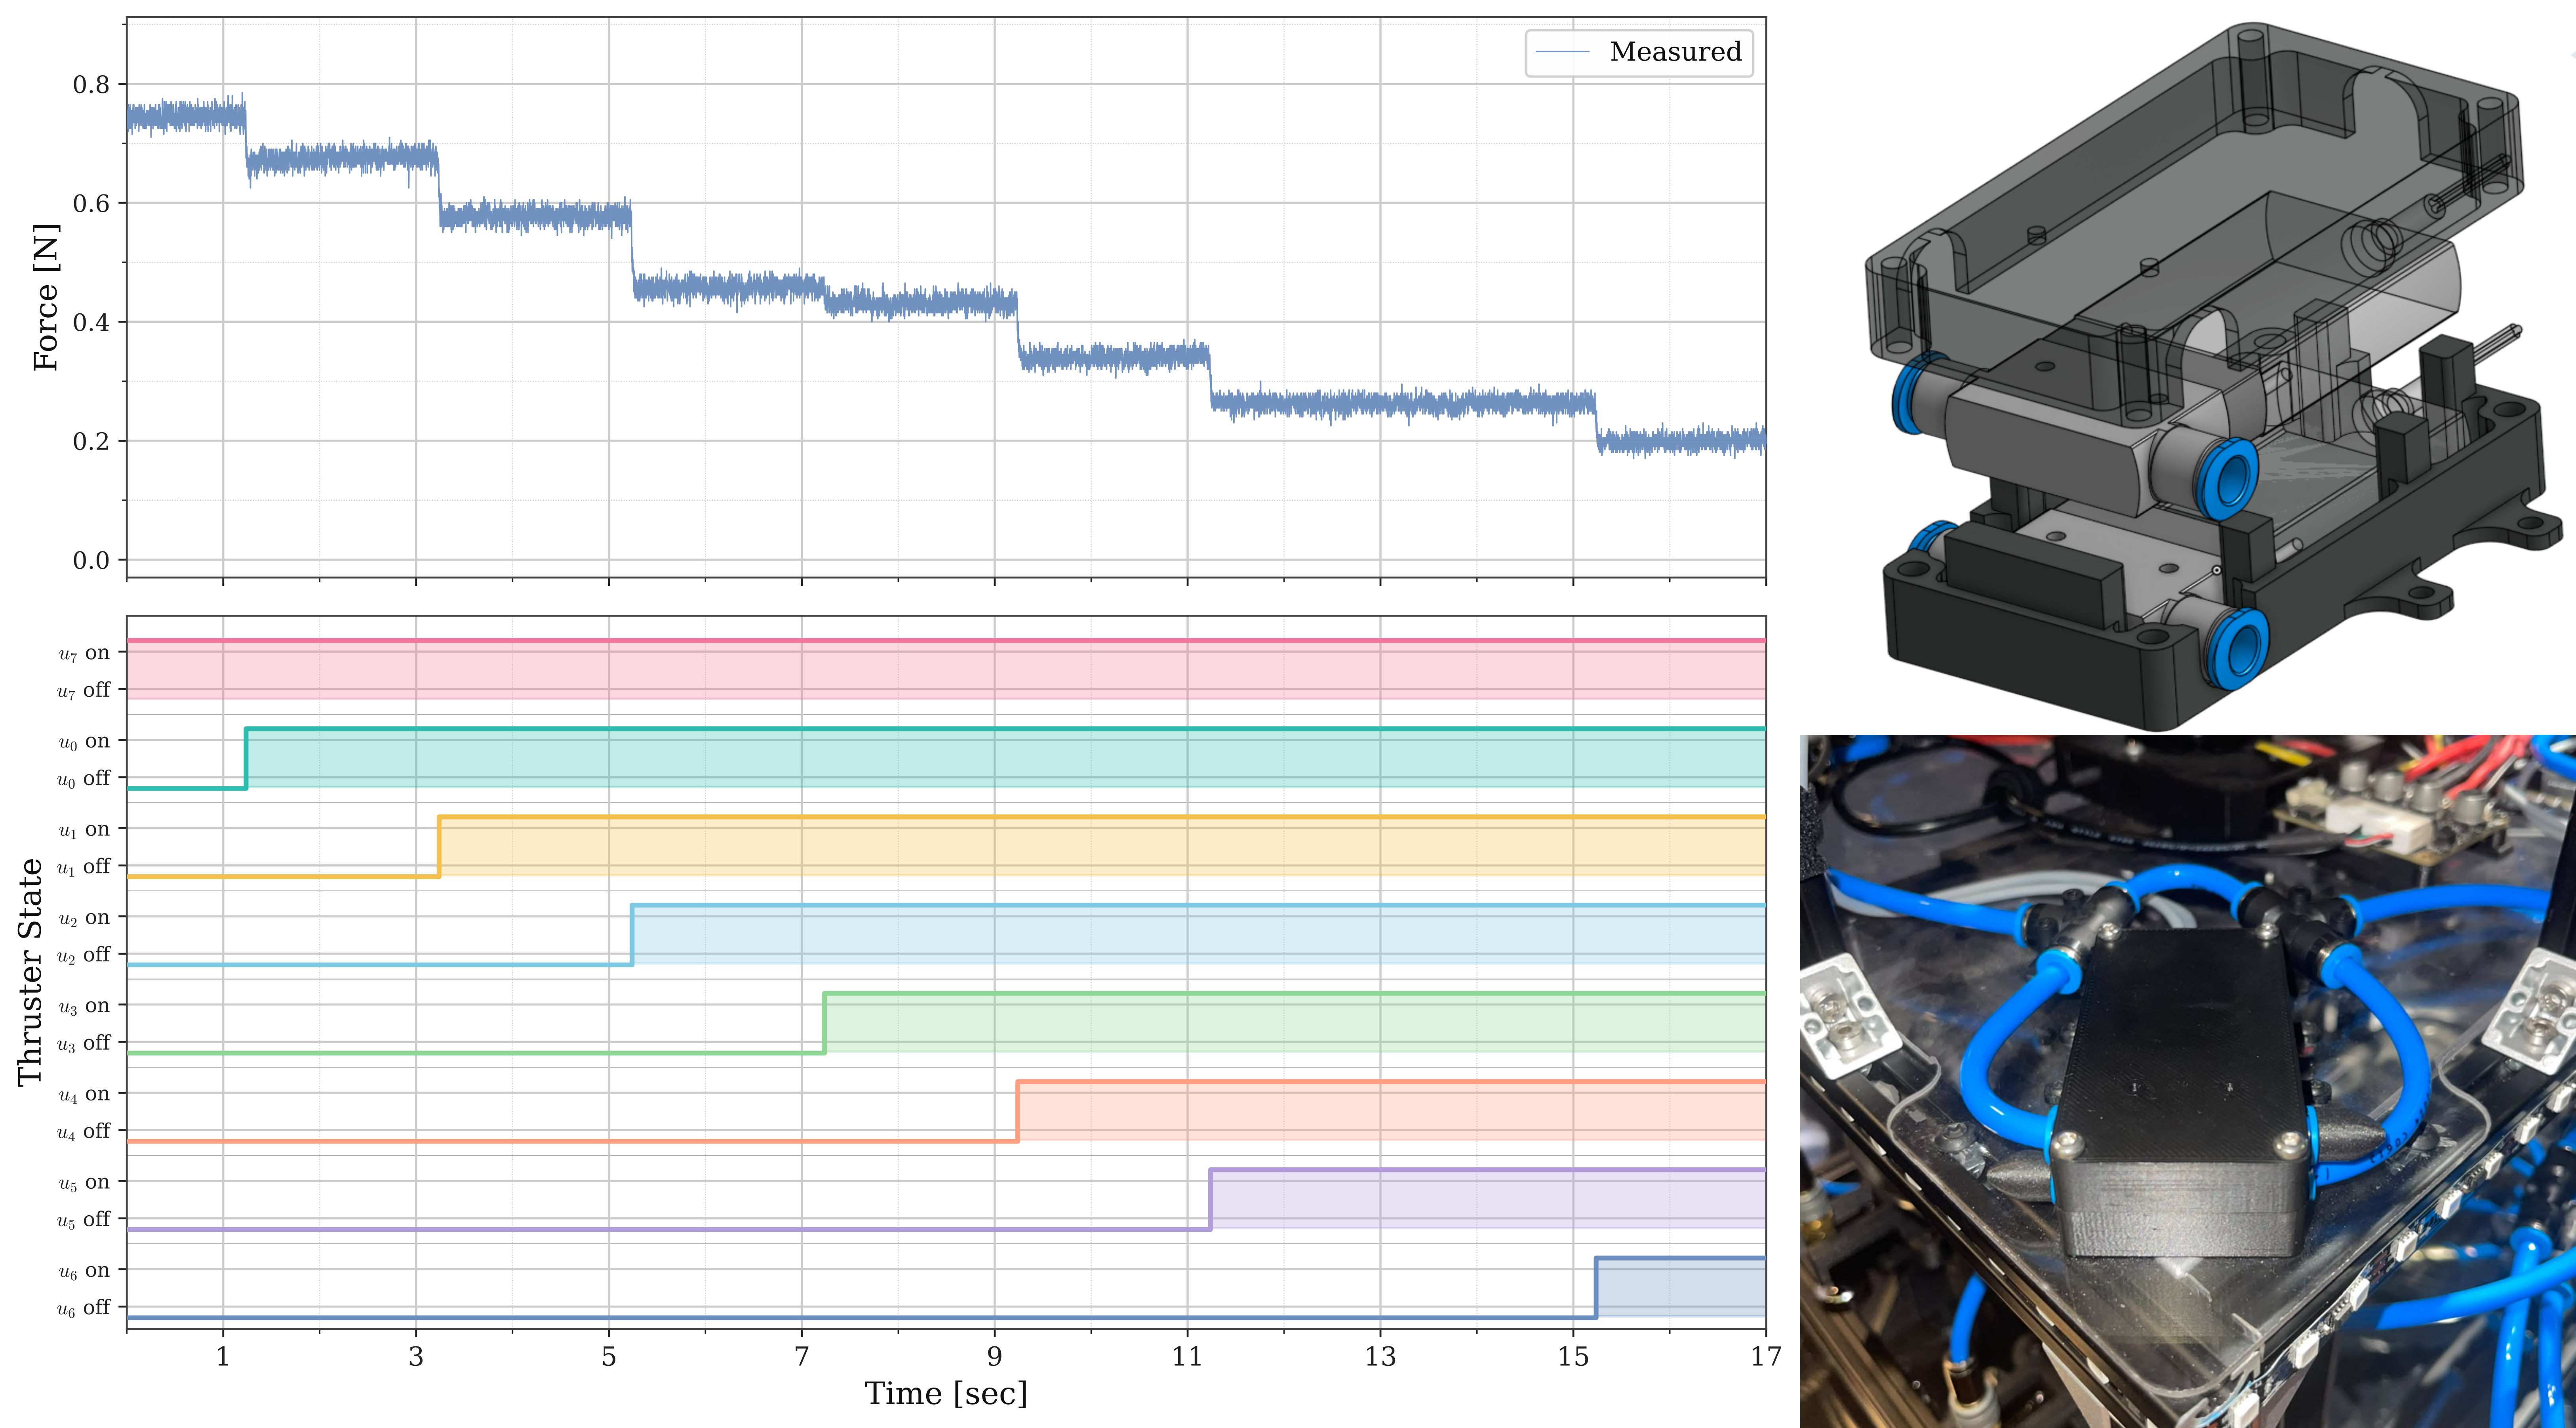Image resolution: width=2576 pixels, height=1428 pixels.
Task: Click the time axis tick label 3
Action: pyautogui.click(x=416, y=1357)
